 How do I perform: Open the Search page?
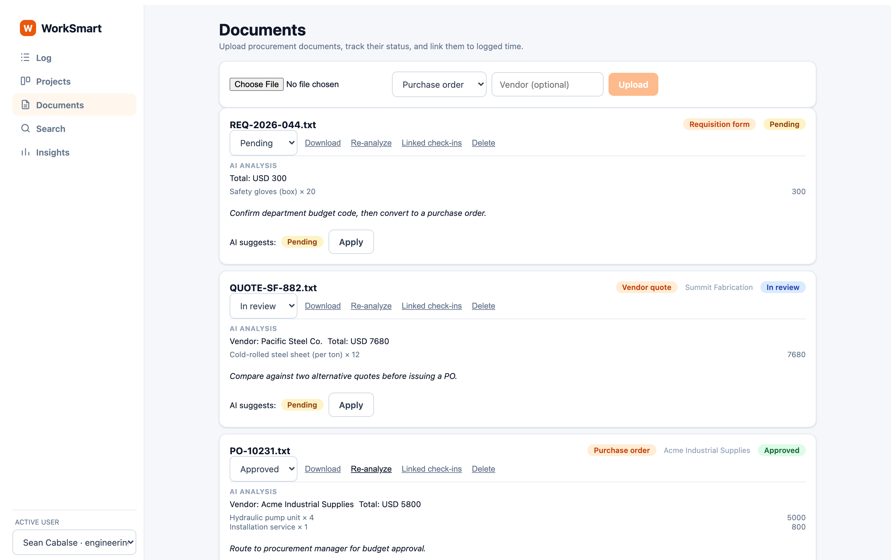point(74,128)
